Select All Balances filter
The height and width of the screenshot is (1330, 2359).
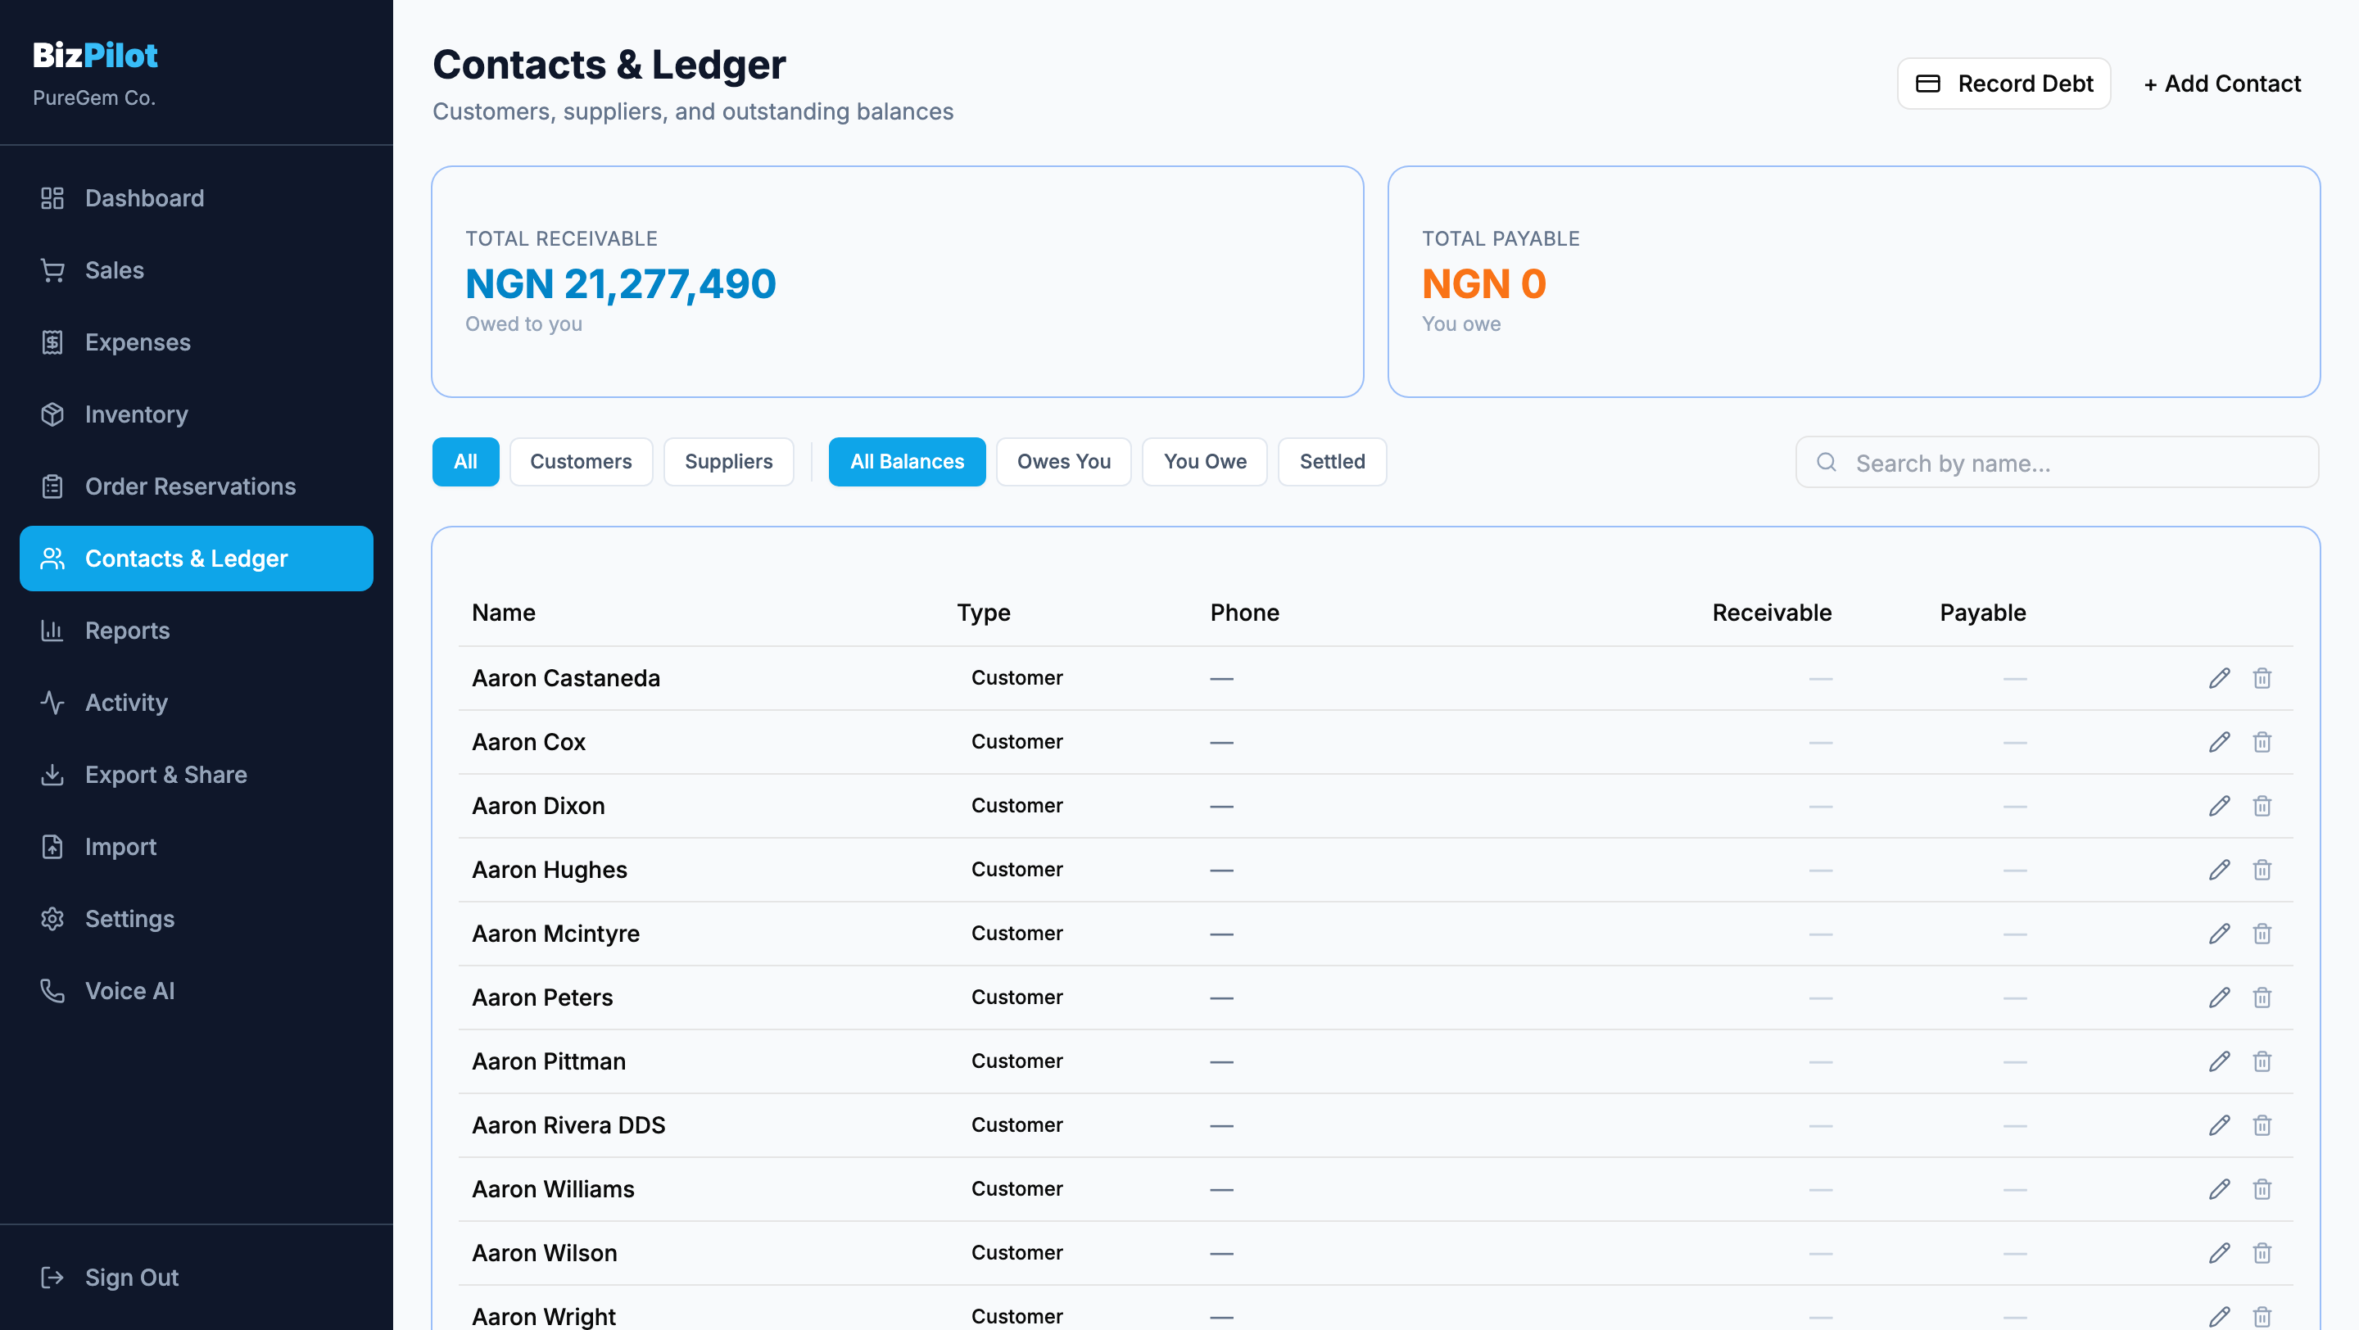point(907,462)
